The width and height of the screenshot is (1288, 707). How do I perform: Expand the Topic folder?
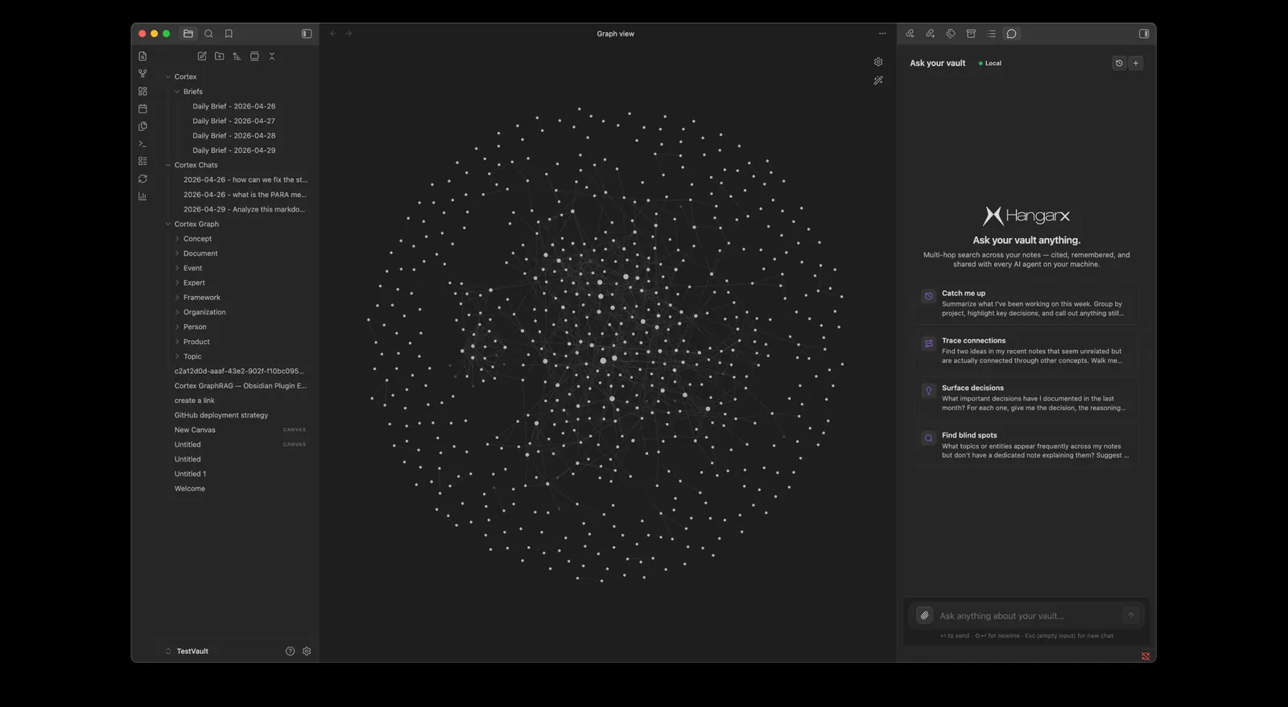click(x=177, y=356)
